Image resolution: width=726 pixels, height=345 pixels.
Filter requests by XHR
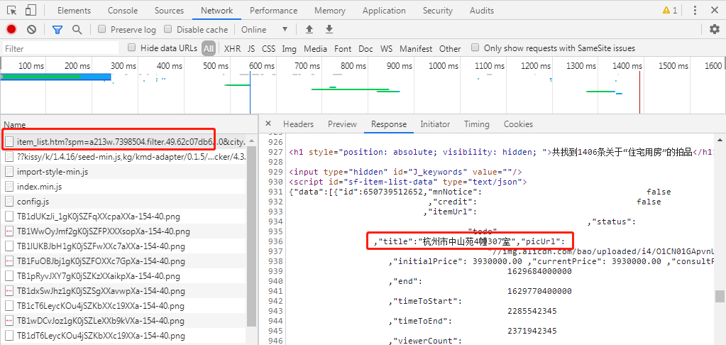click(x=232, y=48)
